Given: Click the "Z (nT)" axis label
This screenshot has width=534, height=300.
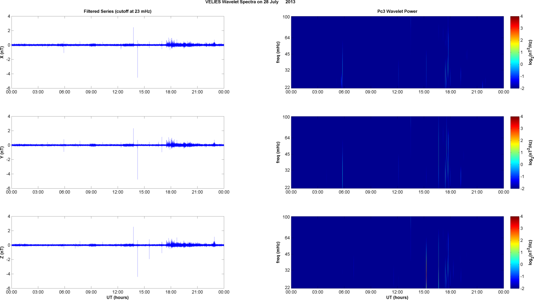Looking at the screenshot, I should [x=2, y=252].
